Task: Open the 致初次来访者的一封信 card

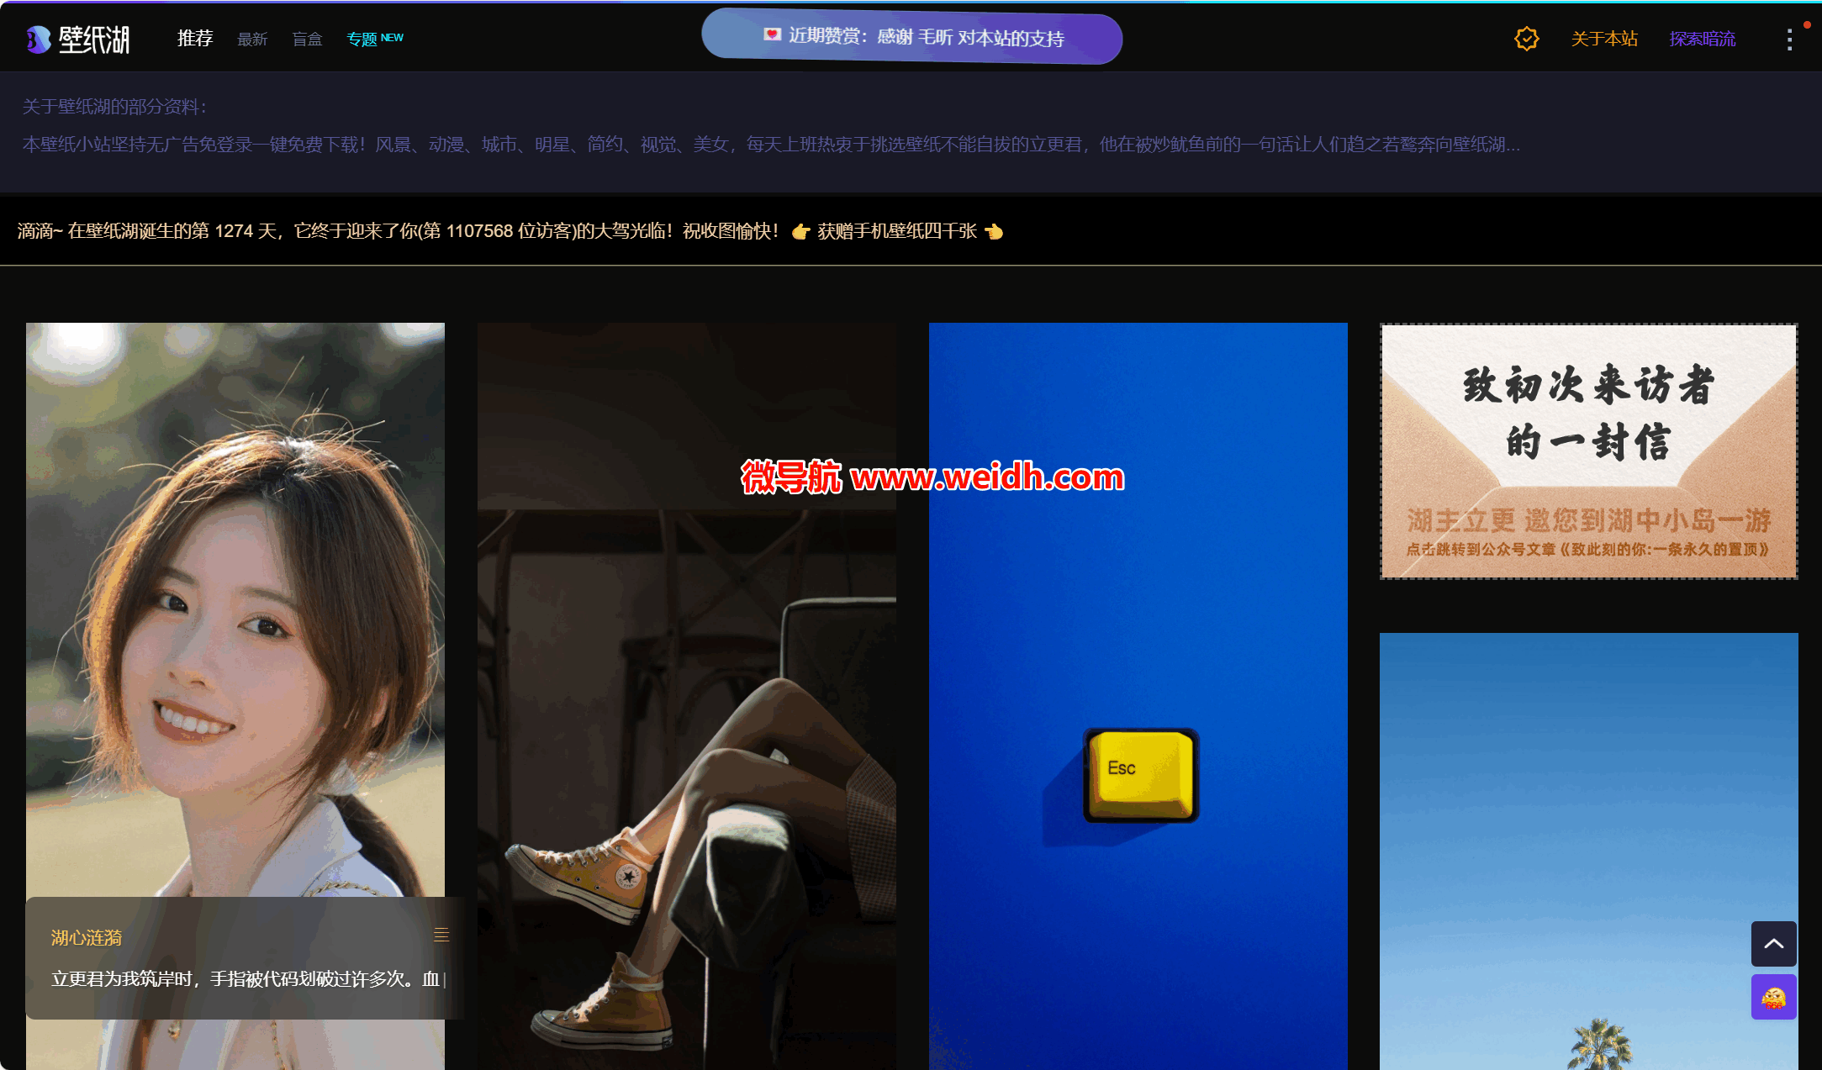Action: coord(1588,451)
